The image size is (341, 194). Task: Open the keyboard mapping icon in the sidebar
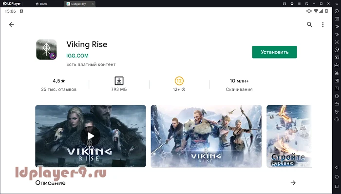tap(337, 19)
